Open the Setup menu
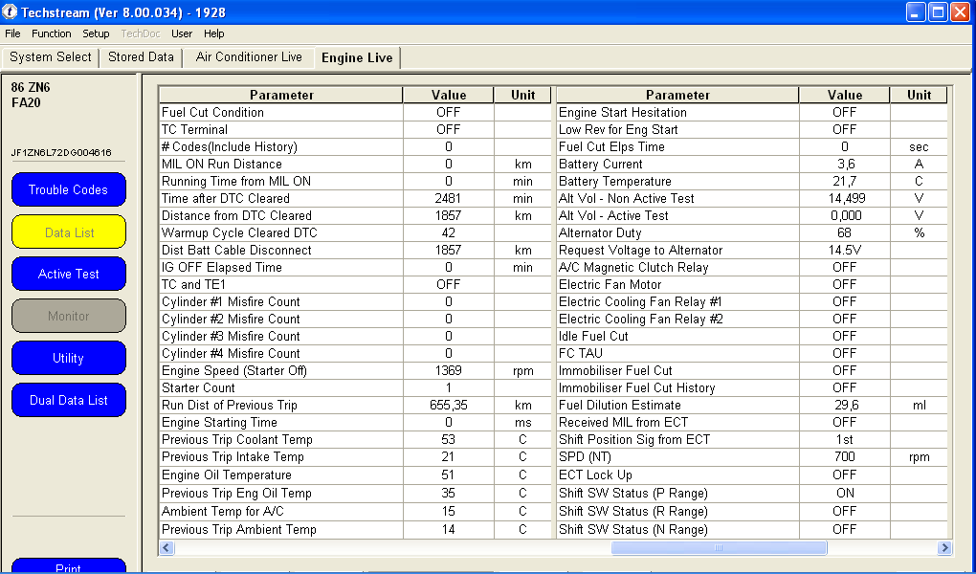Image resolution: width=976 pixels, height=574 pixels. (x=96, y=33)
